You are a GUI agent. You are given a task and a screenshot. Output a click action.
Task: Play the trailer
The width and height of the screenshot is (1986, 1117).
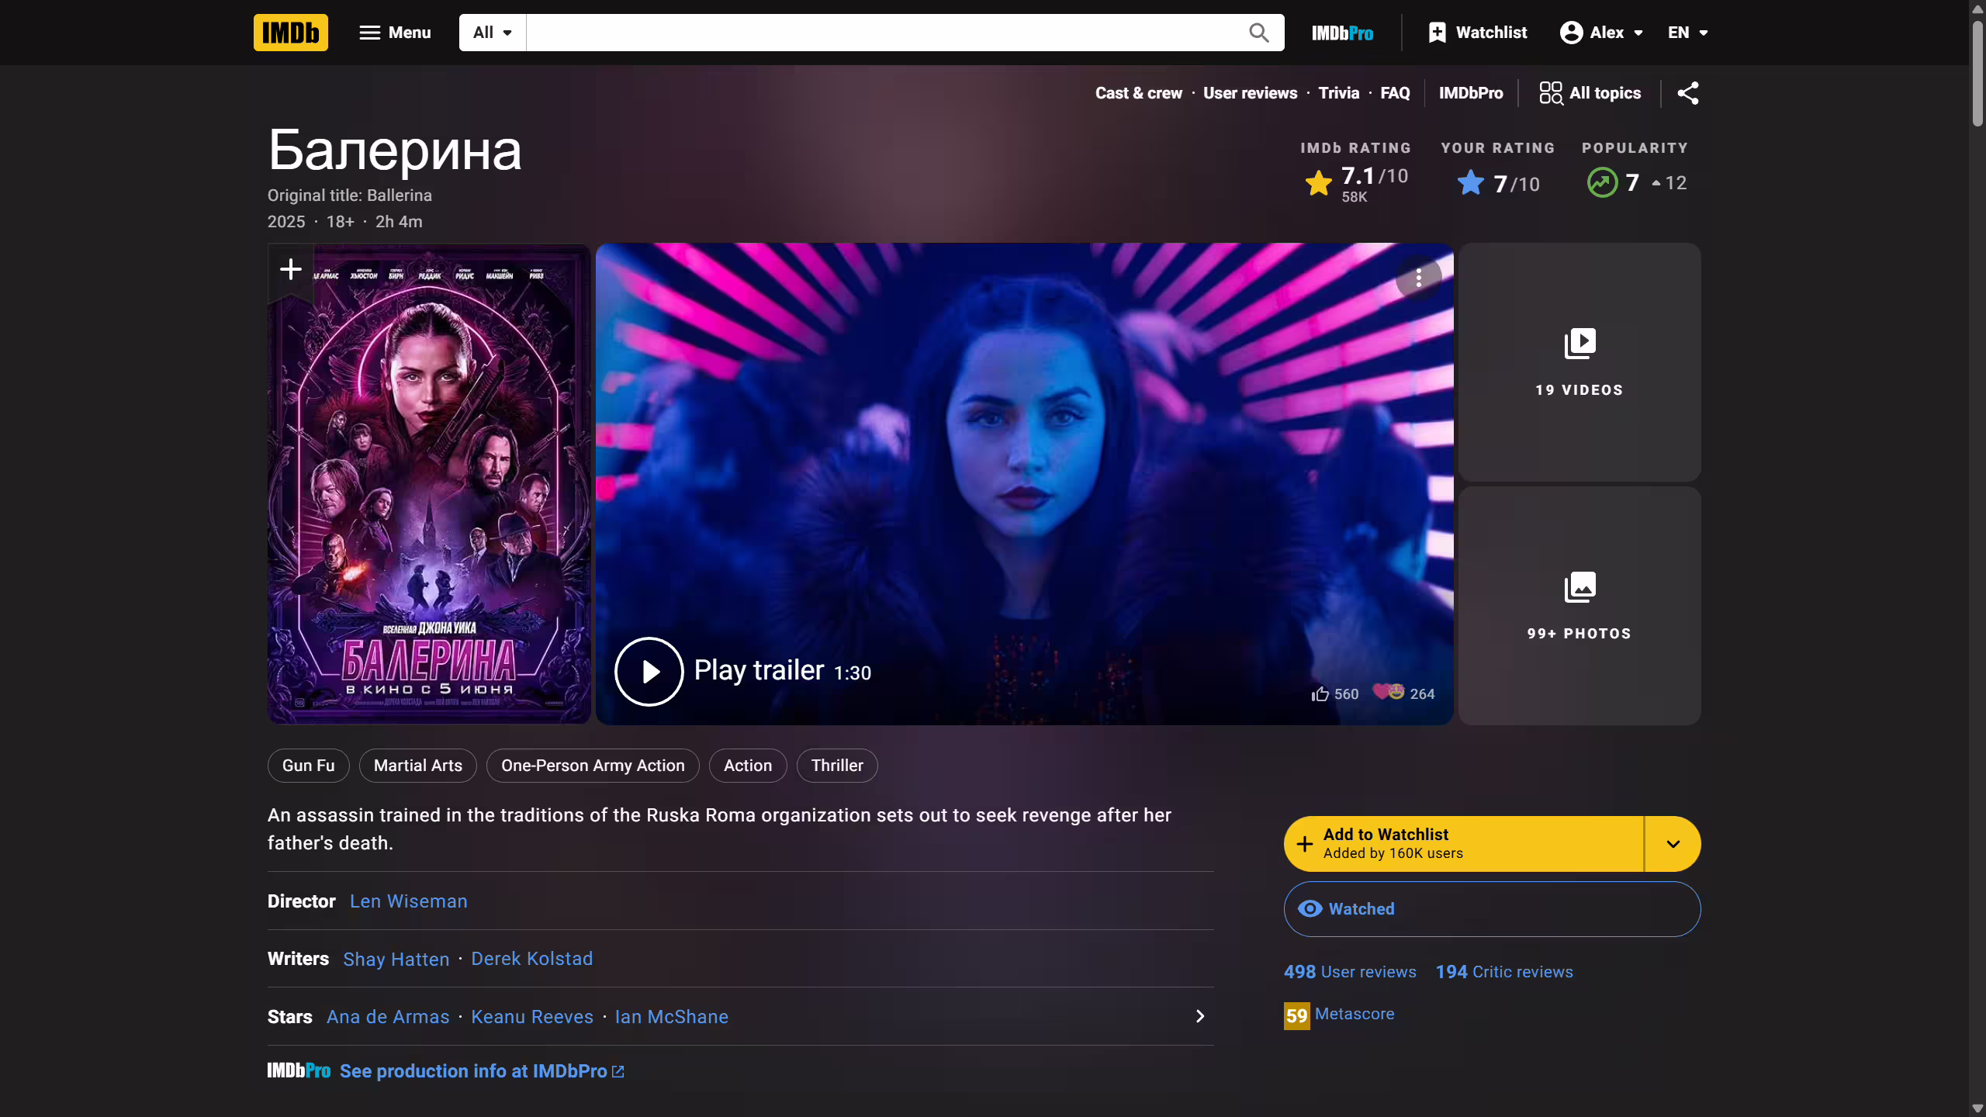(x=649, y=672)
